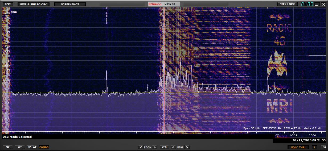Increase RBW with right arrow
This screenshot has height=151, width=328.
tap(187, 147)
